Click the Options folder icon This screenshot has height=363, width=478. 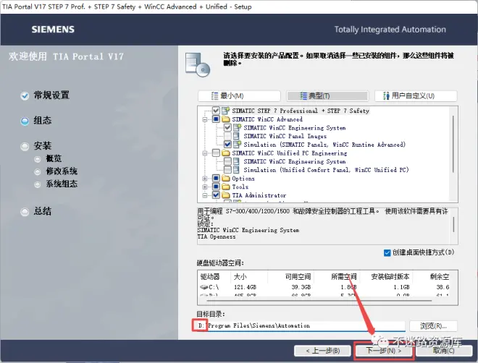pos(225,178)
